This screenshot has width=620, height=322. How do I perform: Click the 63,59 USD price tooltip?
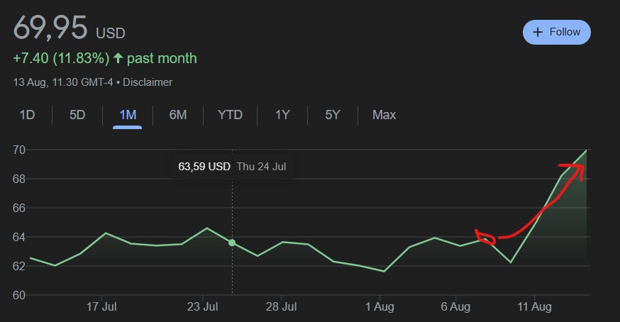(232, 167)
